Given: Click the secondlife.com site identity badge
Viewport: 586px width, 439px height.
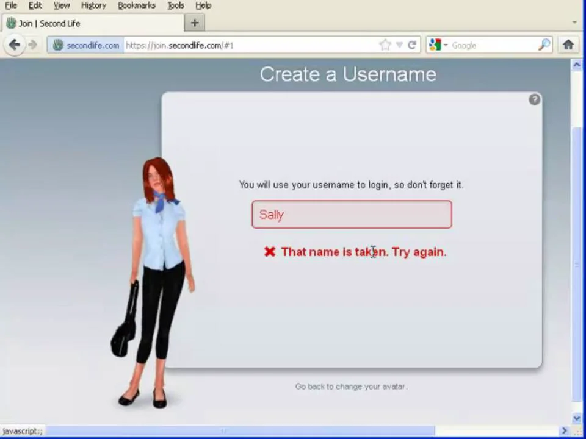Looking at the screenshot, I should [85, 45].
